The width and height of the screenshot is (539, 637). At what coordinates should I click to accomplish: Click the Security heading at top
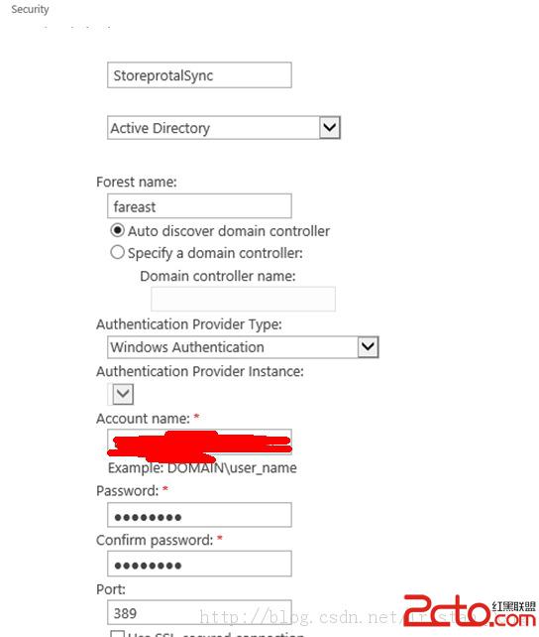pos(30,9)
